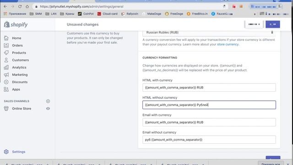293x165 pixels.
Task: Edit the Email with currency field
Action: [209, 122]
